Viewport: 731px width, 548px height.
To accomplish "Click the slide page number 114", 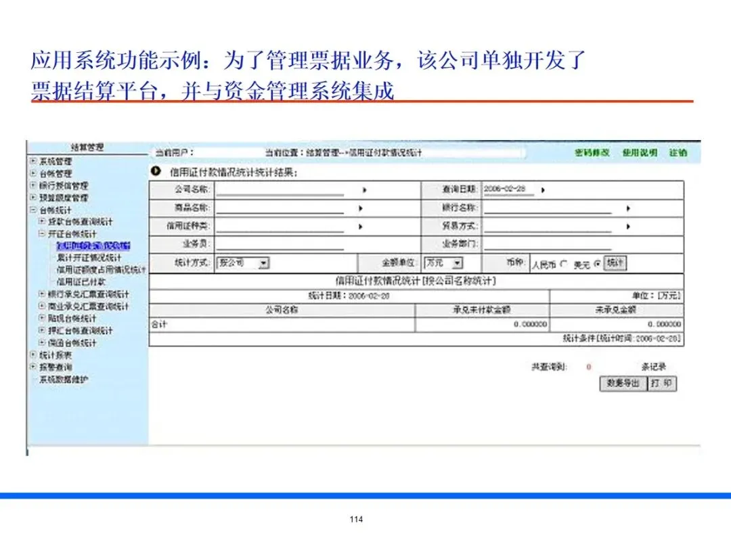I will [356, 520].
